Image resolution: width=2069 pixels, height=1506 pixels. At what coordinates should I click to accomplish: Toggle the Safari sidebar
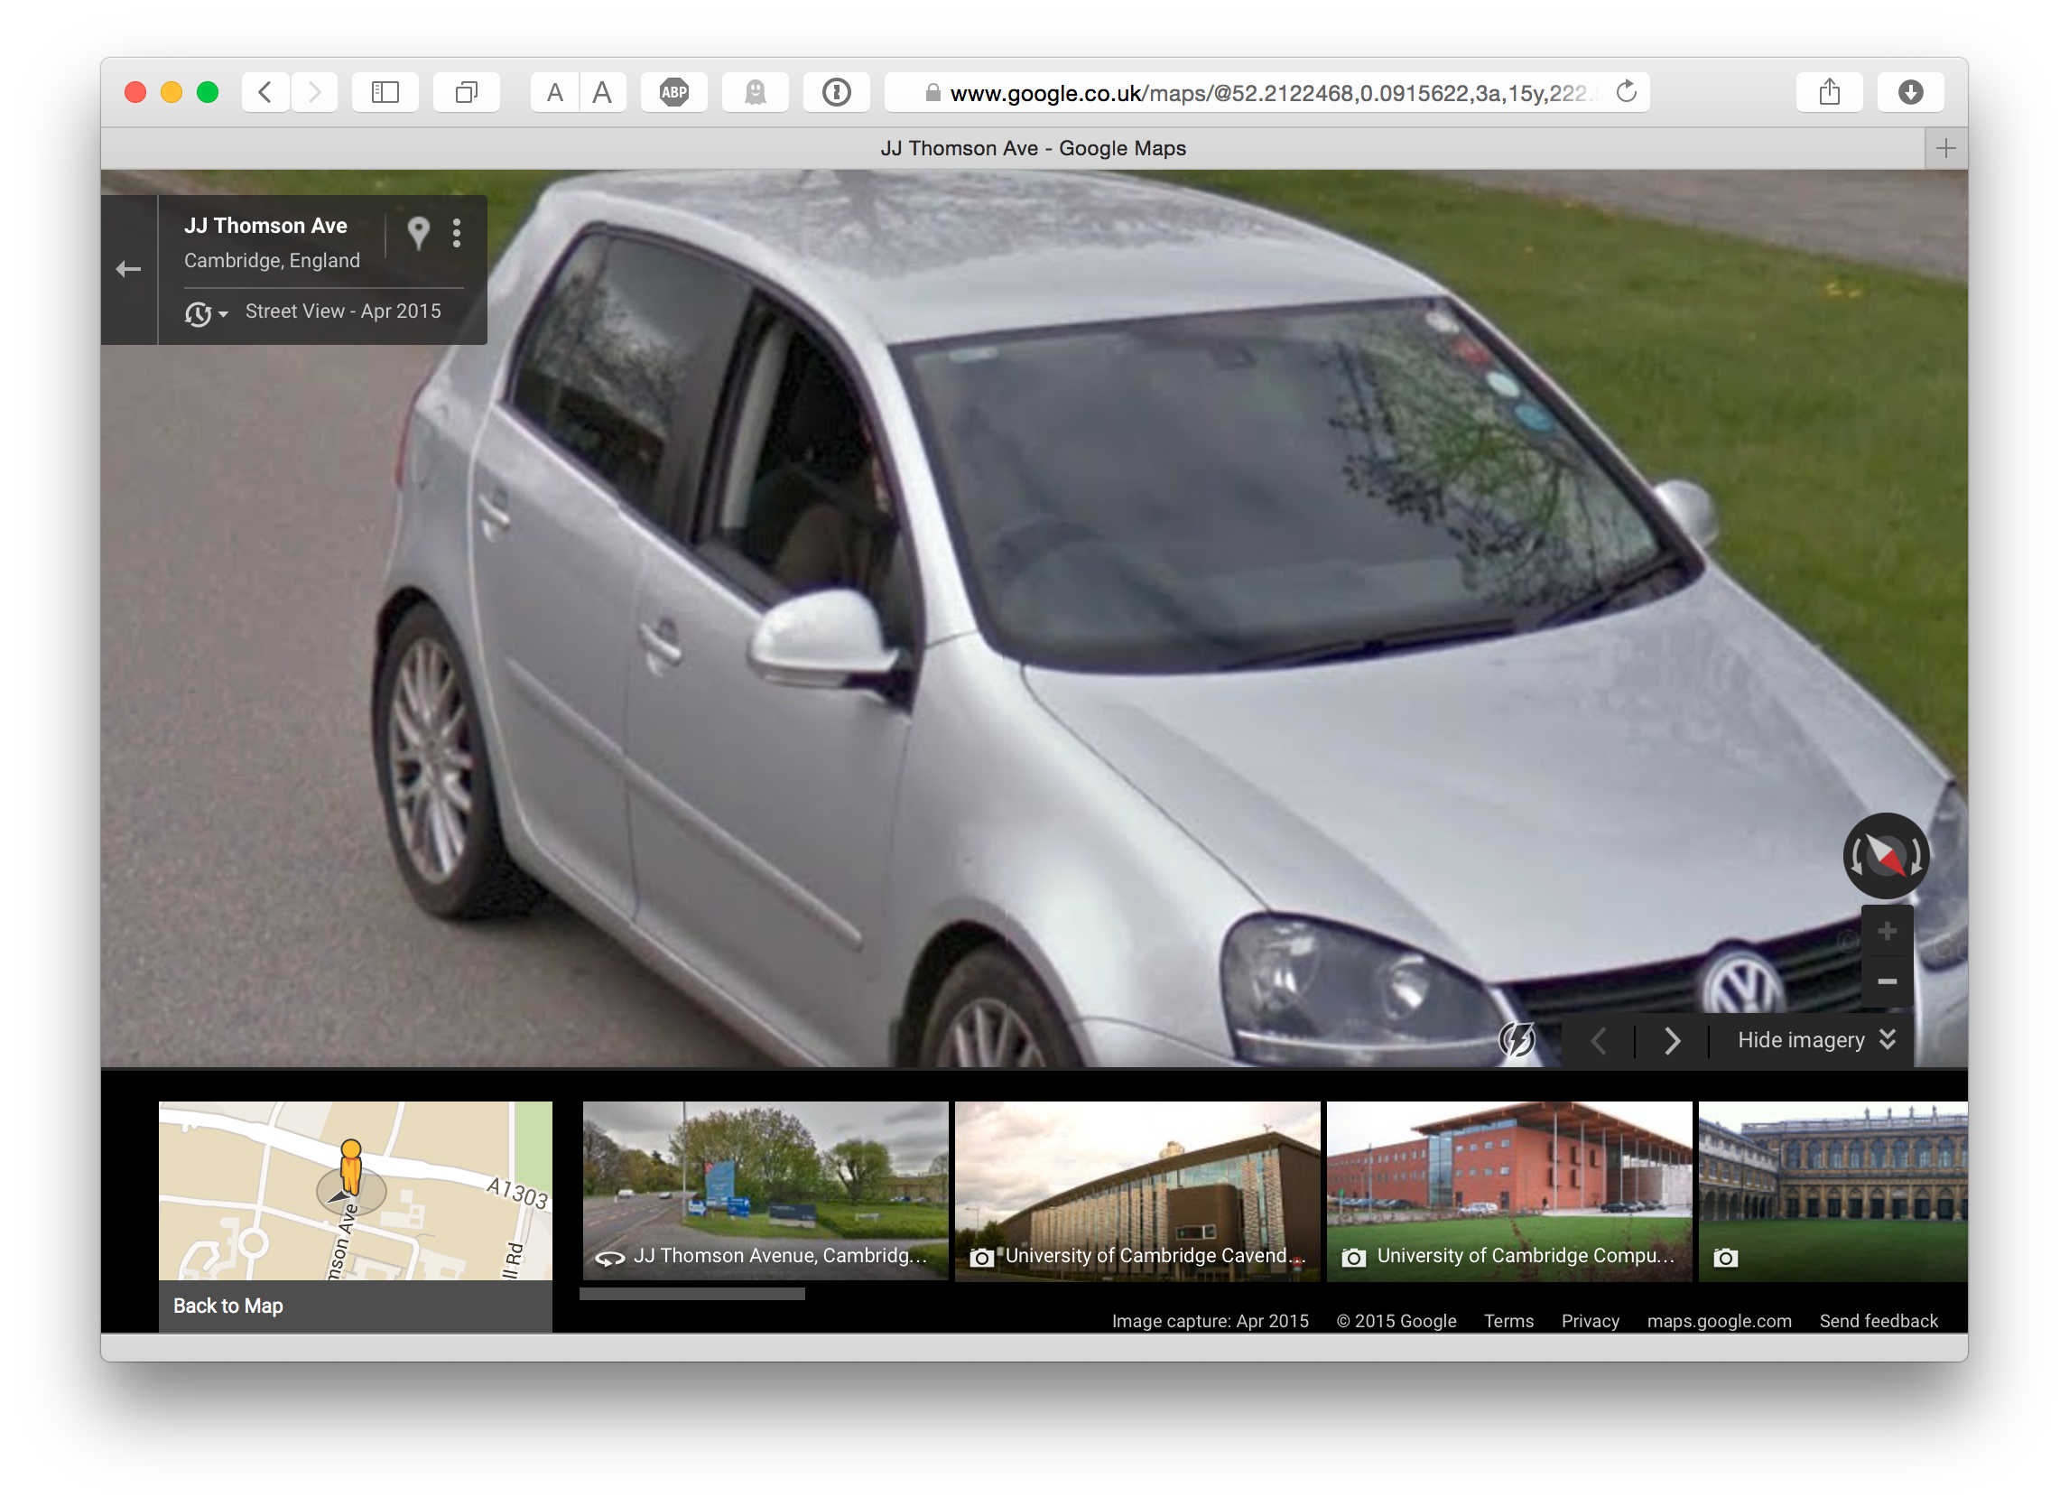pyautogui.click(x=385, y=92)
